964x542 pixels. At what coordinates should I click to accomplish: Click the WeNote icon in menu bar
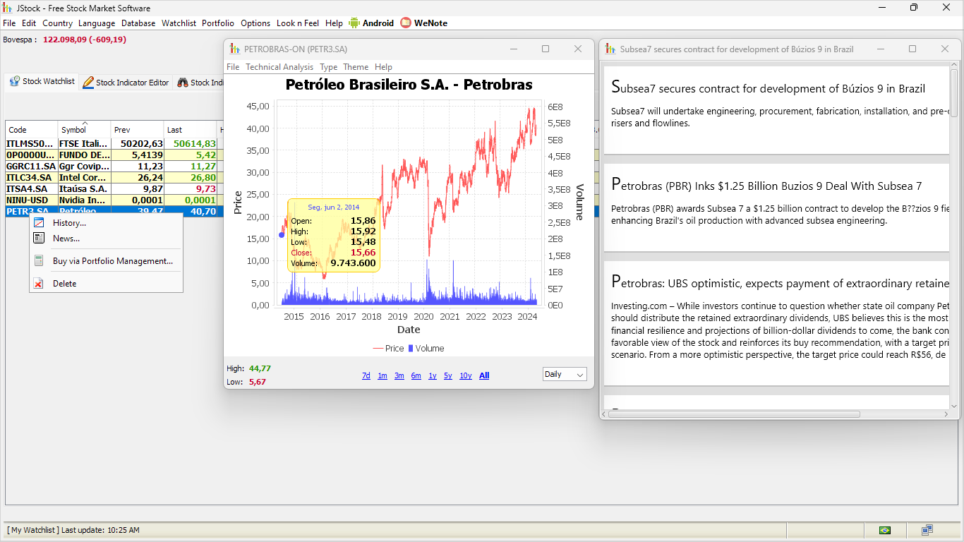pyautogui.click(x=406, y=23)
